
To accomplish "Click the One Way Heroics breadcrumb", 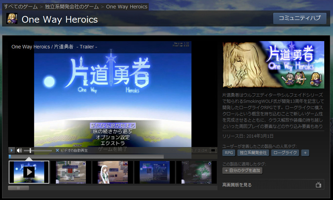I will (x=127, y=7).
